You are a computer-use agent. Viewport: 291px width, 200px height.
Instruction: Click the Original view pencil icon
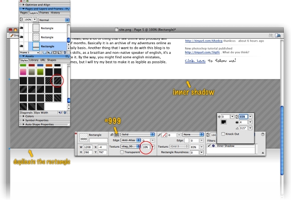tap(12, 35)
